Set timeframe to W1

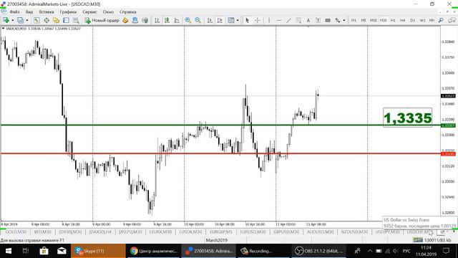[422, 20]
